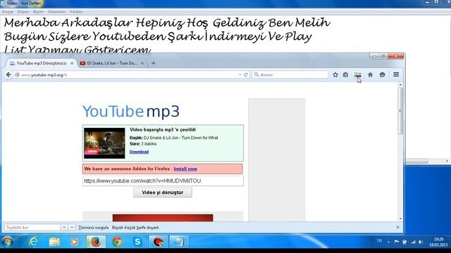Find previous match with up arrow
The height and width of the screenshot is (253, 451).
click(64, 228)
